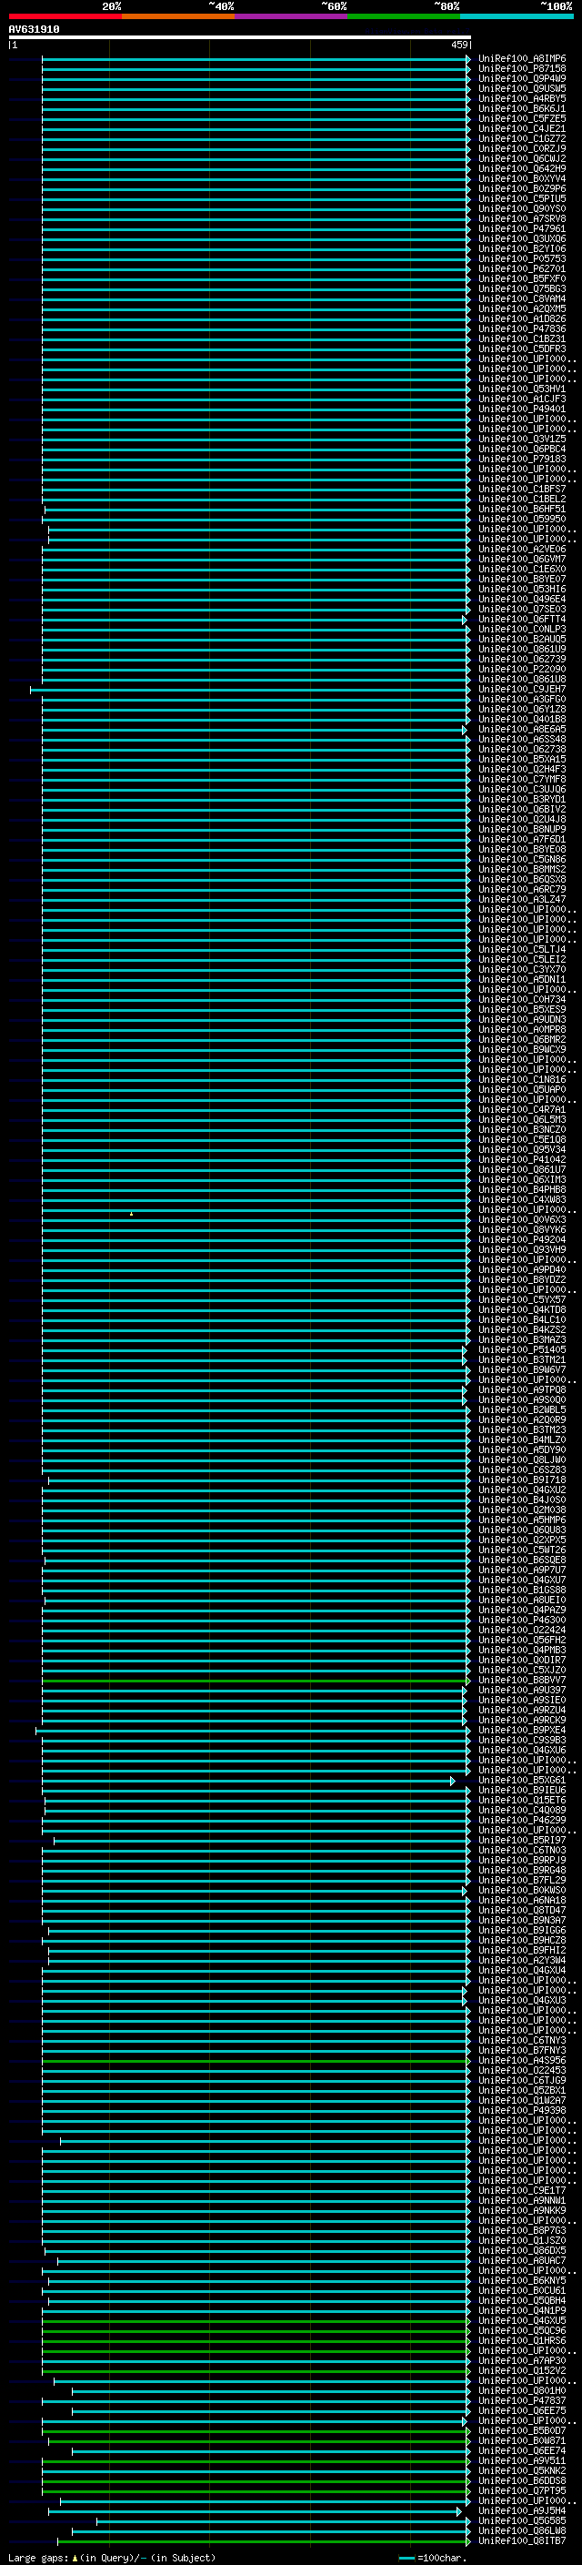Select the UniRef100_C5DFR3 label
The height and width of the screenshot is (2565, 582).
click(x=521, y=349)
